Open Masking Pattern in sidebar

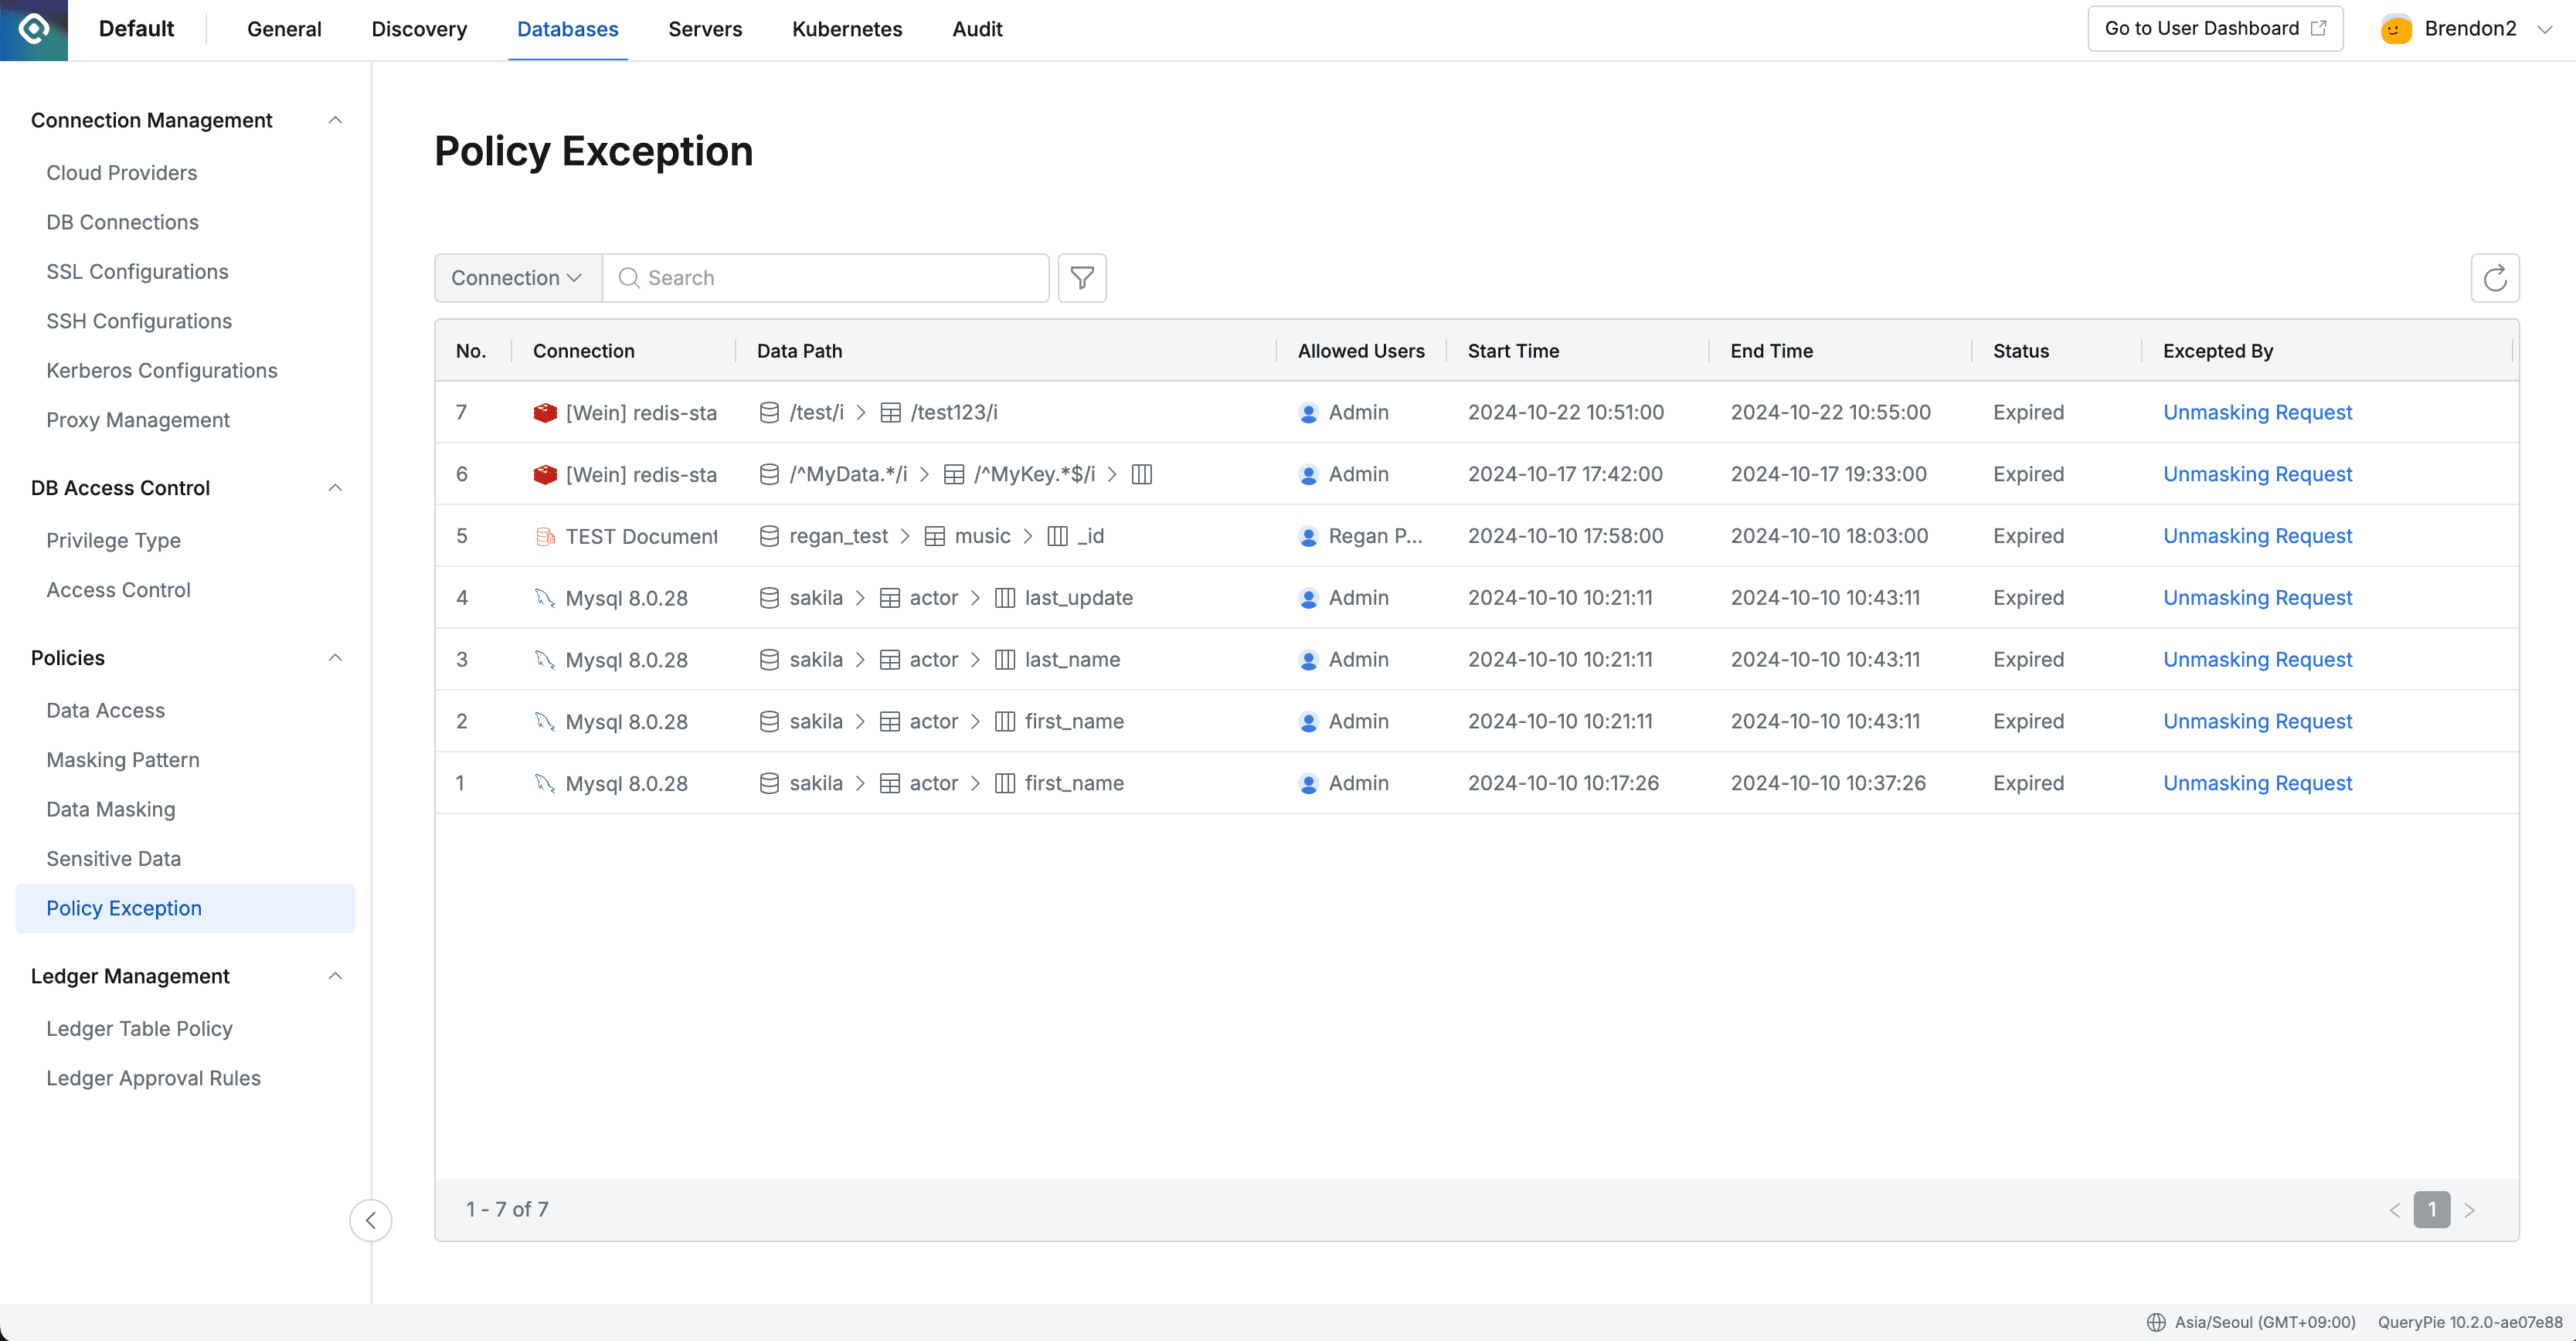(123, 760)
